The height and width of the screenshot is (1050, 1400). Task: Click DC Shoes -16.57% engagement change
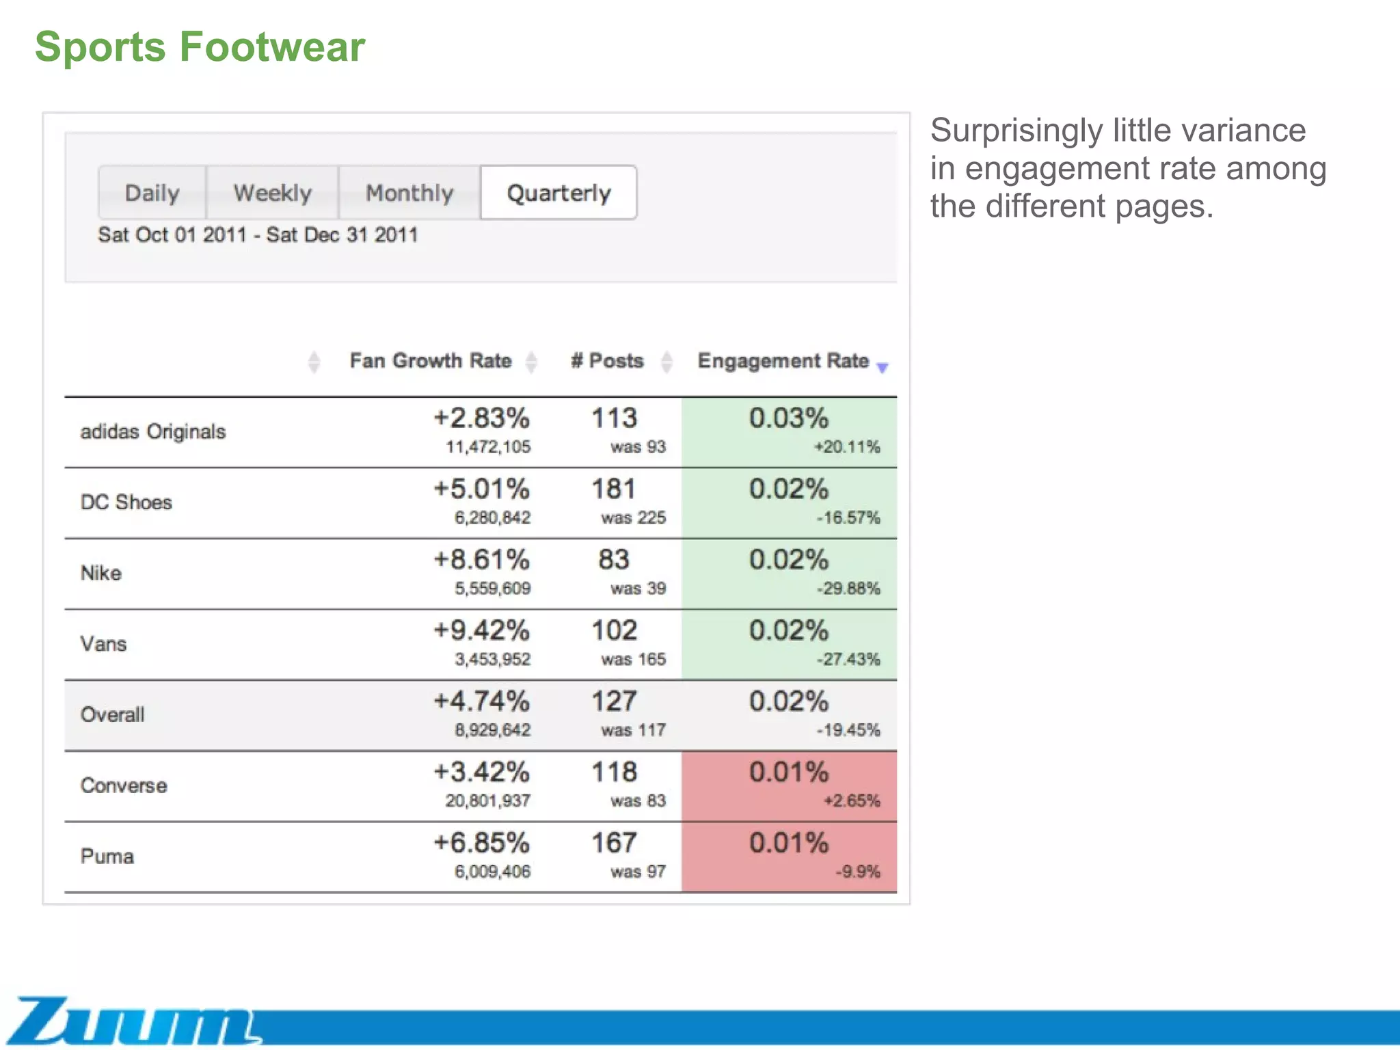click(x=848, y=518)
